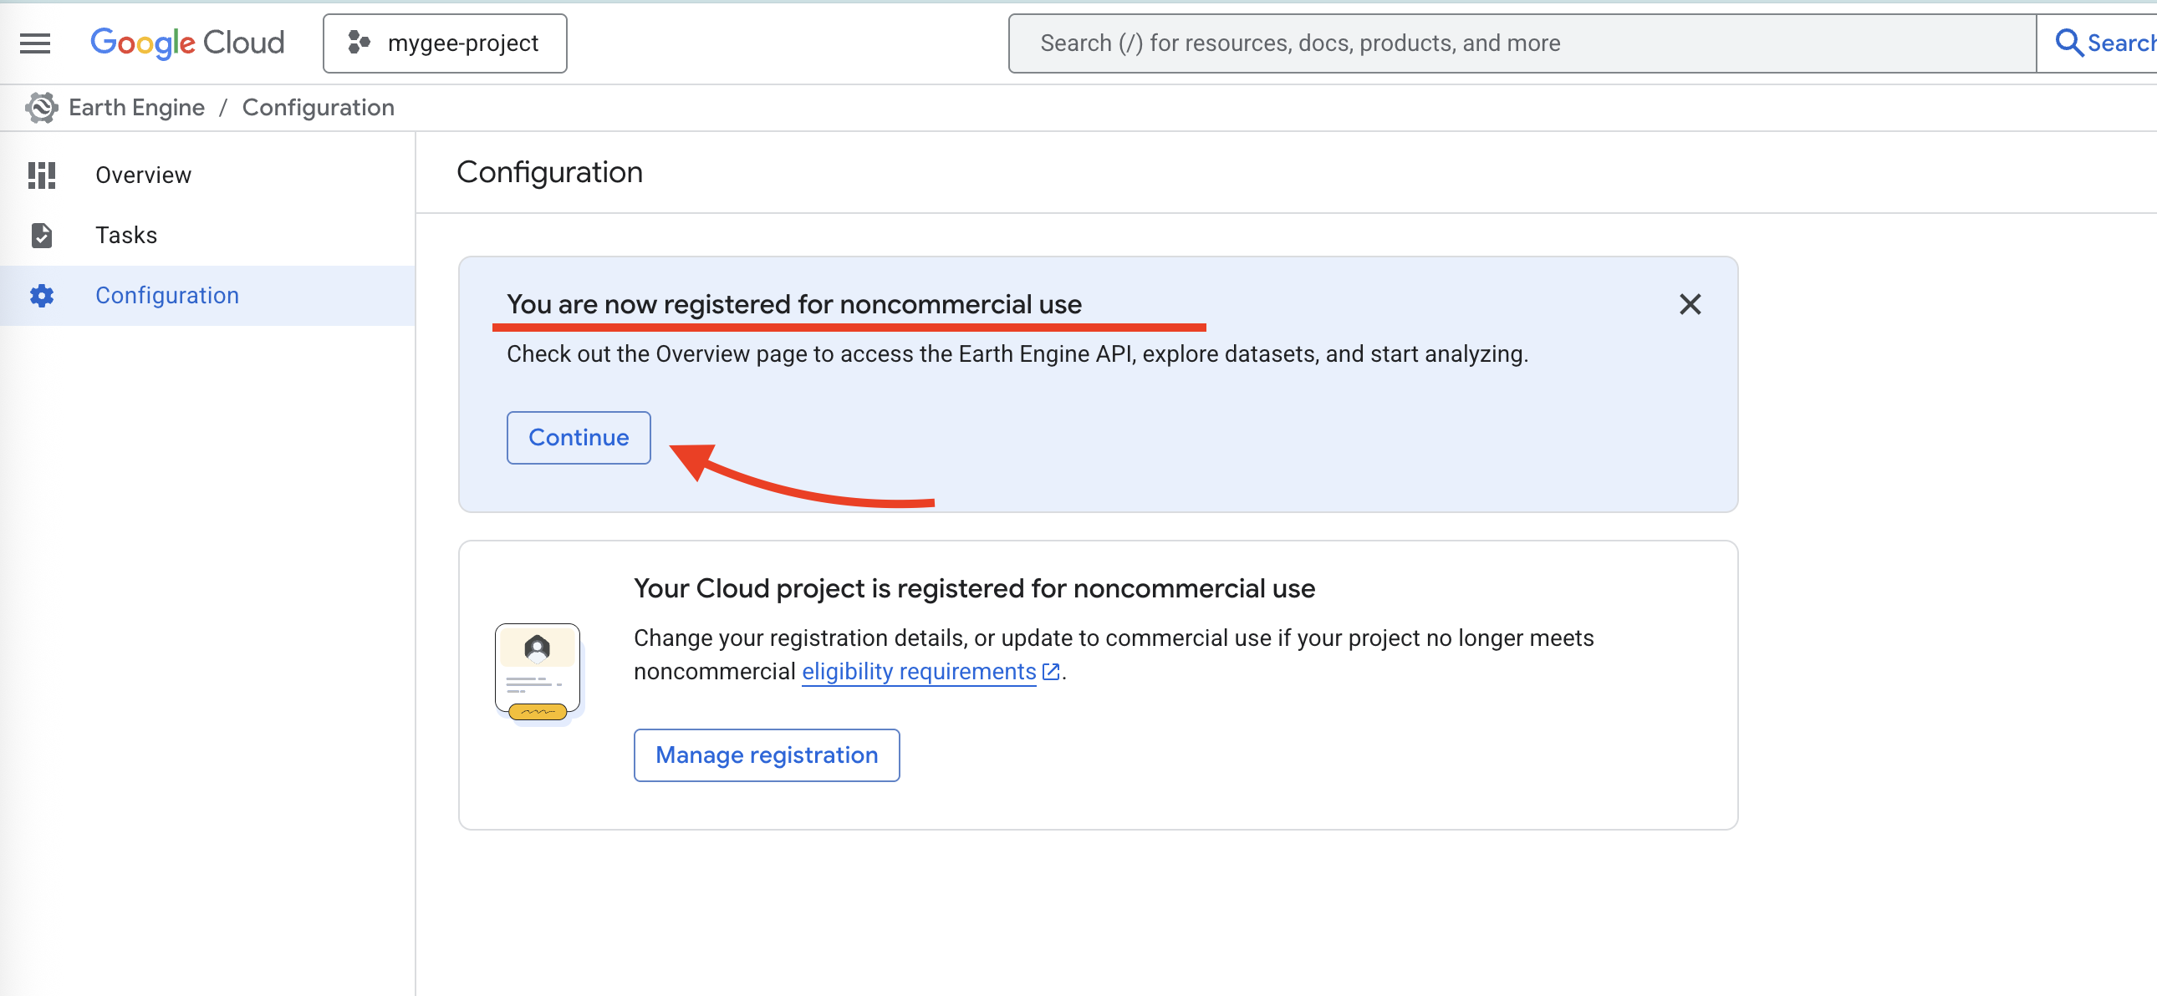Click 'You are now registered for noncommercial use'

[793, 304]
